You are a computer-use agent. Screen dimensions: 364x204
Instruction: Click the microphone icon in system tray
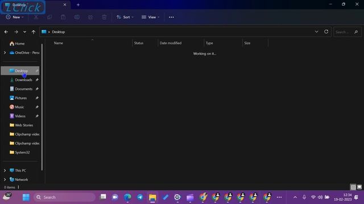point(304,197)
